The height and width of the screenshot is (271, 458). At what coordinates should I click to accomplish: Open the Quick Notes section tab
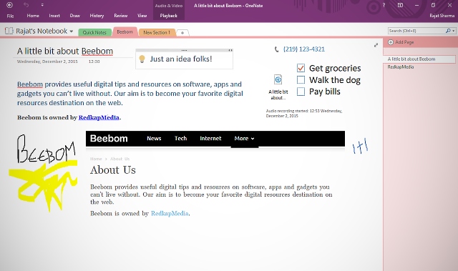pyautogui.click(x=94, y=32)
